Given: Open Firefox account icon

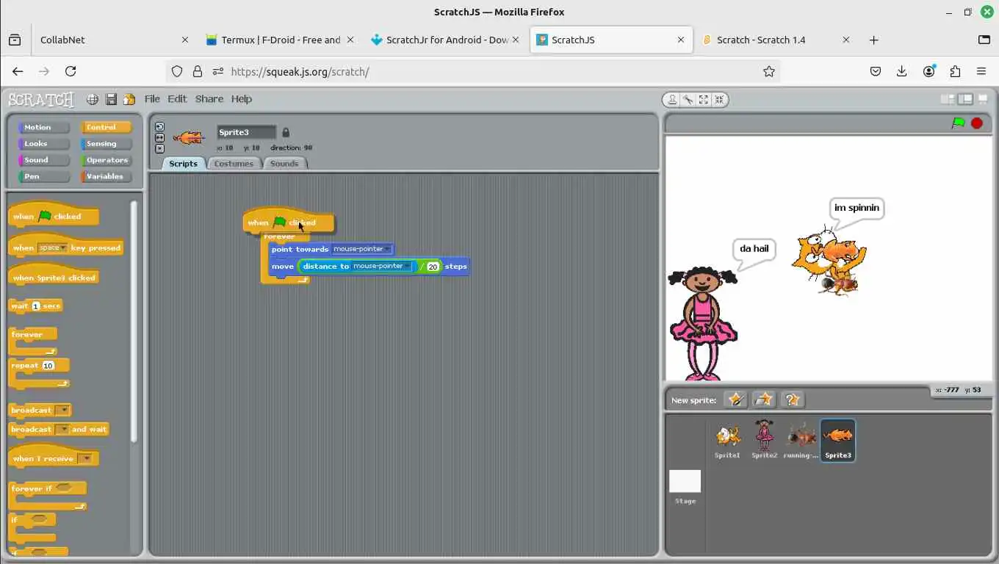Looking at the screenshot, I should point(929,71).
